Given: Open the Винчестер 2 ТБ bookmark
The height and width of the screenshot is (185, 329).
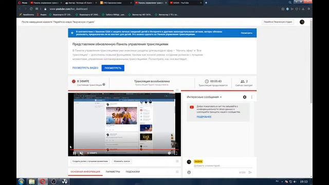Looking at the screenshot, I should (166, 15).
